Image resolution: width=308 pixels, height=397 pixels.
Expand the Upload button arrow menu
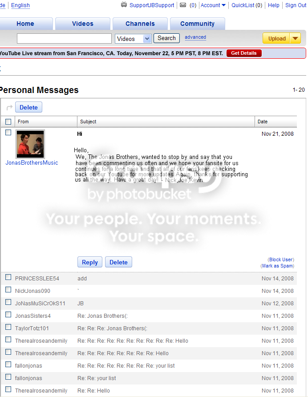(x=295, y=38)
